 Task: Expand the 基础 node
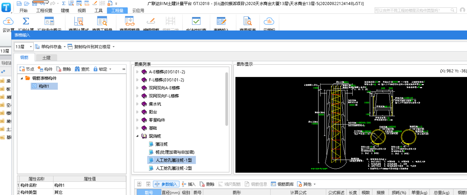click(138, 128)
